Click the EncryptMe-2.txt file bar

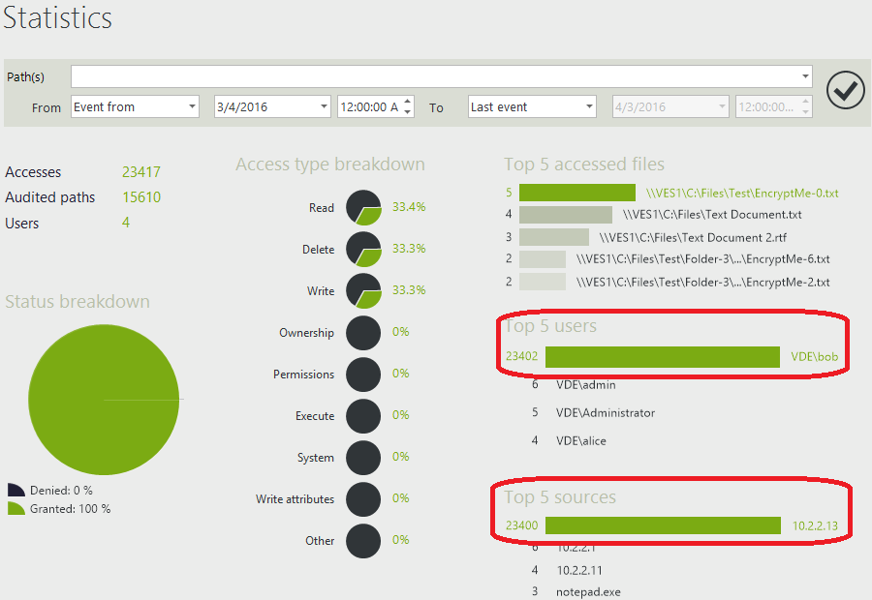pos(543,282)
